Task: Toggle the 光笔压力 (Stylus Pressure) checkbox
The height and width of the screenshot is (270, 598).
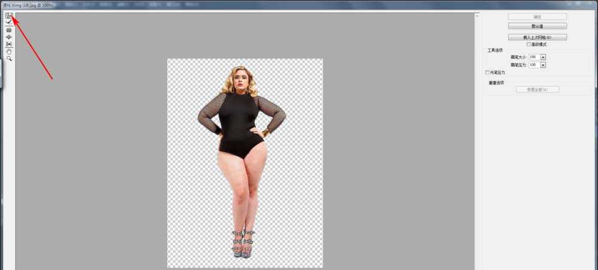Action: pos(488,72)
